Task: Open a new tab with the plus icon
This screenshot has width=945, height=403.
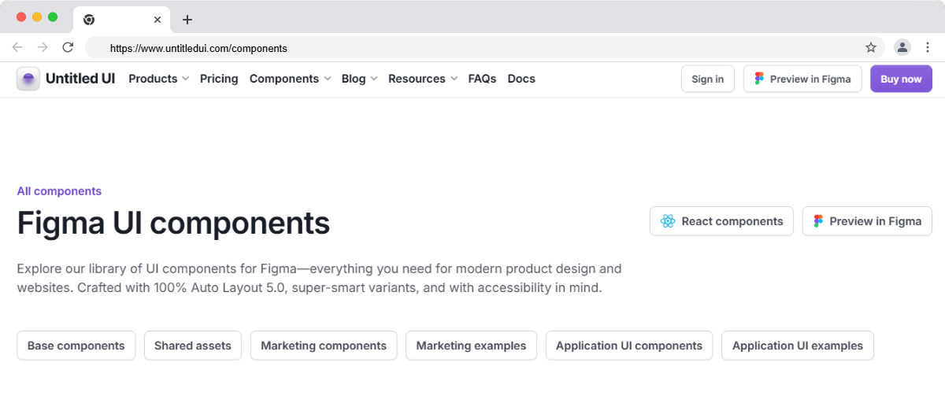Action: (x=187, y=20)
